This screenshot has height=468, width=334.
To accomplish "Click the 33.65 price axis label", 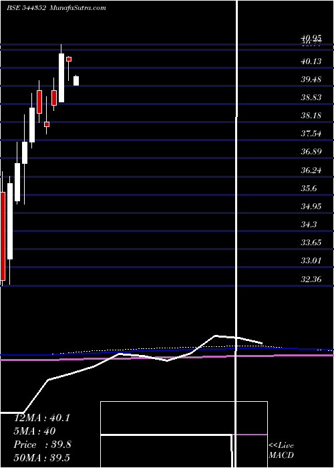I will (x=311, y=242).
